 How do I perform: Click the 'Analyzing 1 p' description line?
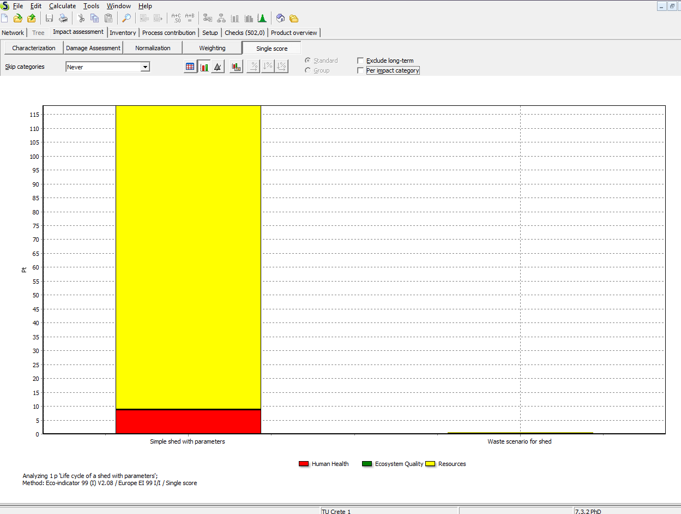tap(90, 476)
